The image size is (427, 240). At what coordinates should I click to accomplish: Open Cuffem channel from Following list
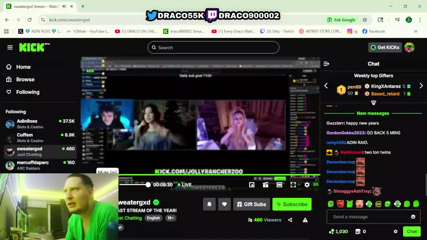pos(40,138)
